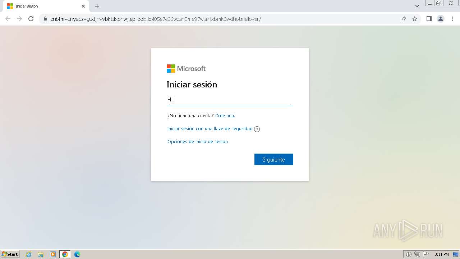The width and height of the screenshot is (460, 259).
Task: Click the security key help question mark
Action: 257,129
